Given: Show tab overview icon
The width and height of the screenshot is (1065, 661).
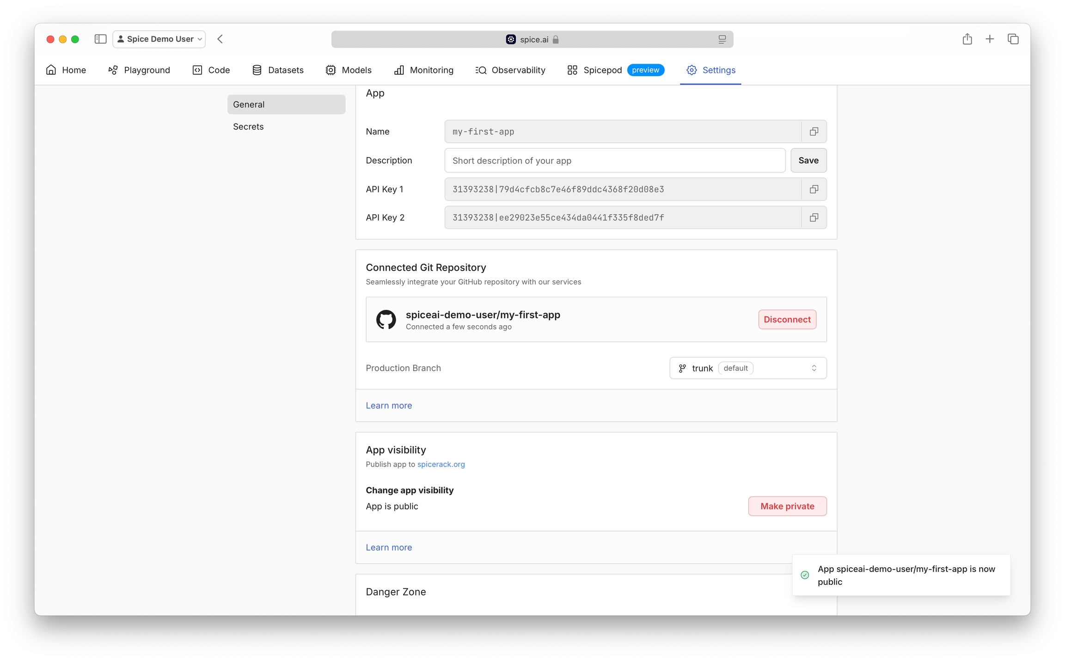Looking at the screenshot, I should point(1013,39).
